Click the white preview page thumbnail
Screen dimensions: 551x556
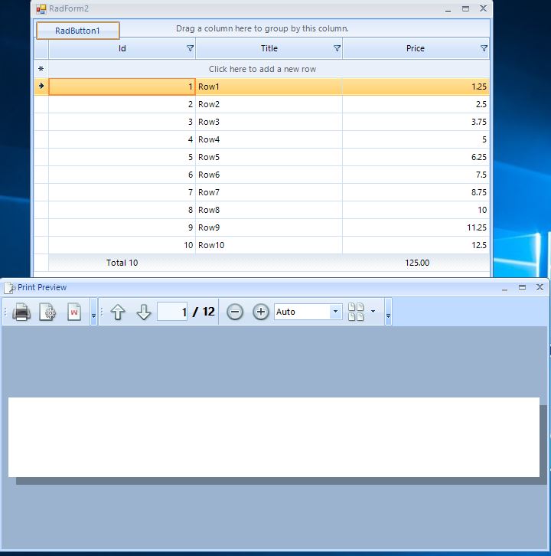(x=274, y=437)
